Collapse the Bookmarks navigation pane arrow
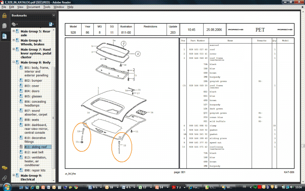Viewport: 305px width, 191px height. pyautogui.click(x=53, y=15)
